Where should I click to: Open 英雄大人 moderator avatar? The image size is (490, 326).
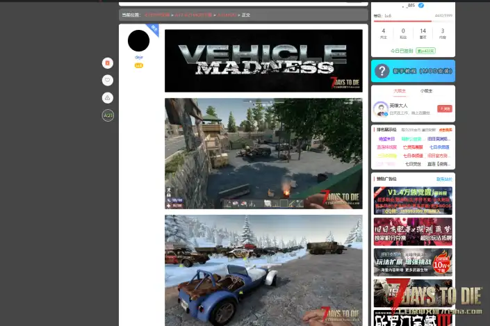click(381, 108)
